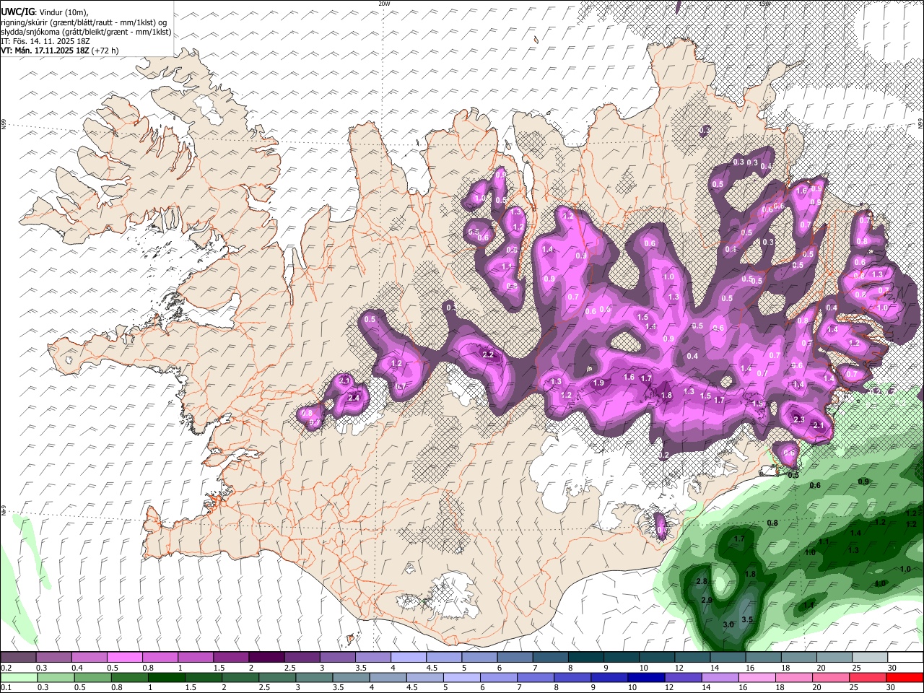Image resolution: width=924 pixels, height=693 pixels.
Task: Click the '2.4' snow value in the west
Action: 354,398
